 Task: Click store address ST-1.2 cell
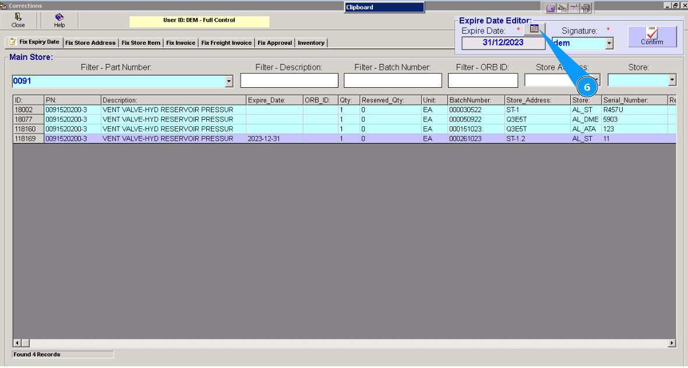point(538,139)
